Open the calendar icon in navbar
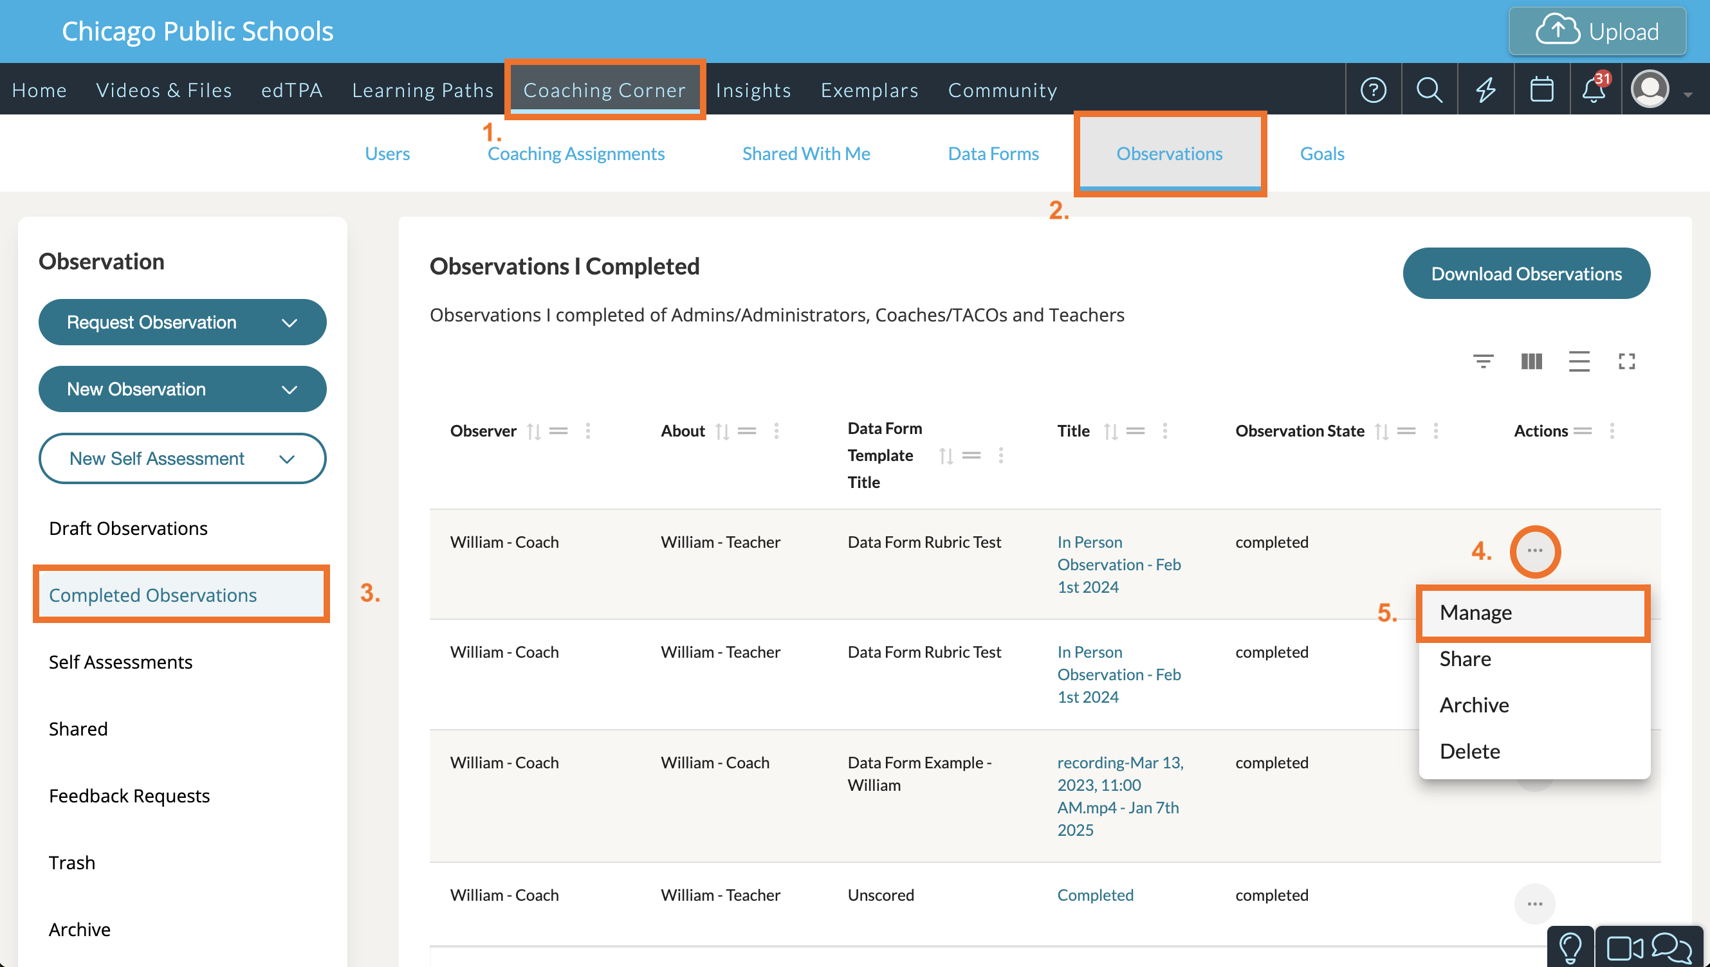Image resolution: width=1710 pixels, height=967 pixels. pos(1541,89)
